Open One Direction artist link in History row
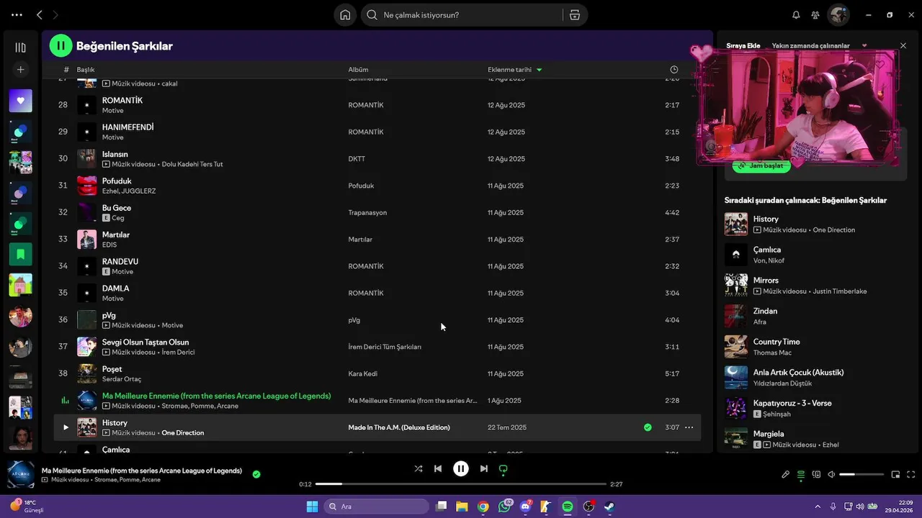 pyautogui.click(x=182, y=432)
